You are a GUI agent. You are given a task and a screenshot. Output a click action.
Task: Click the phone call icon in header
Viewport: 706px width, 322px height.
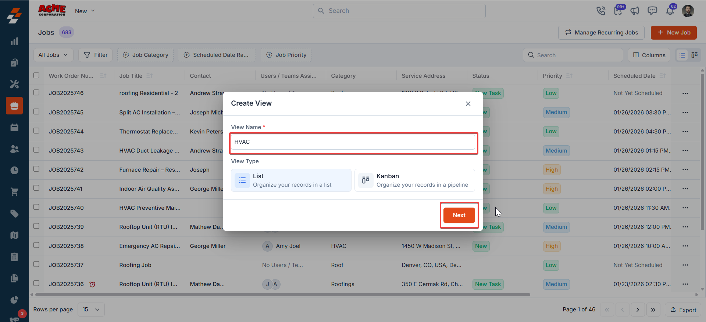click(x=601, y=11)
